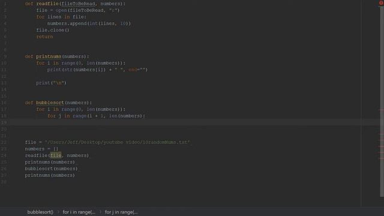The height and width of the screenshot is (216, 384).
Task: Click the line number 22 in the gutter
Action: 4,142
